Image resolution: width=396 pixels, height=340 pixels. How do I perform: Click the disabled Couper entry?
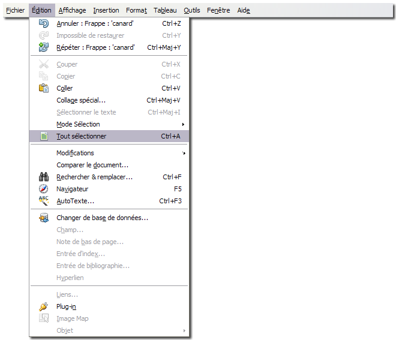pos(109,64)
